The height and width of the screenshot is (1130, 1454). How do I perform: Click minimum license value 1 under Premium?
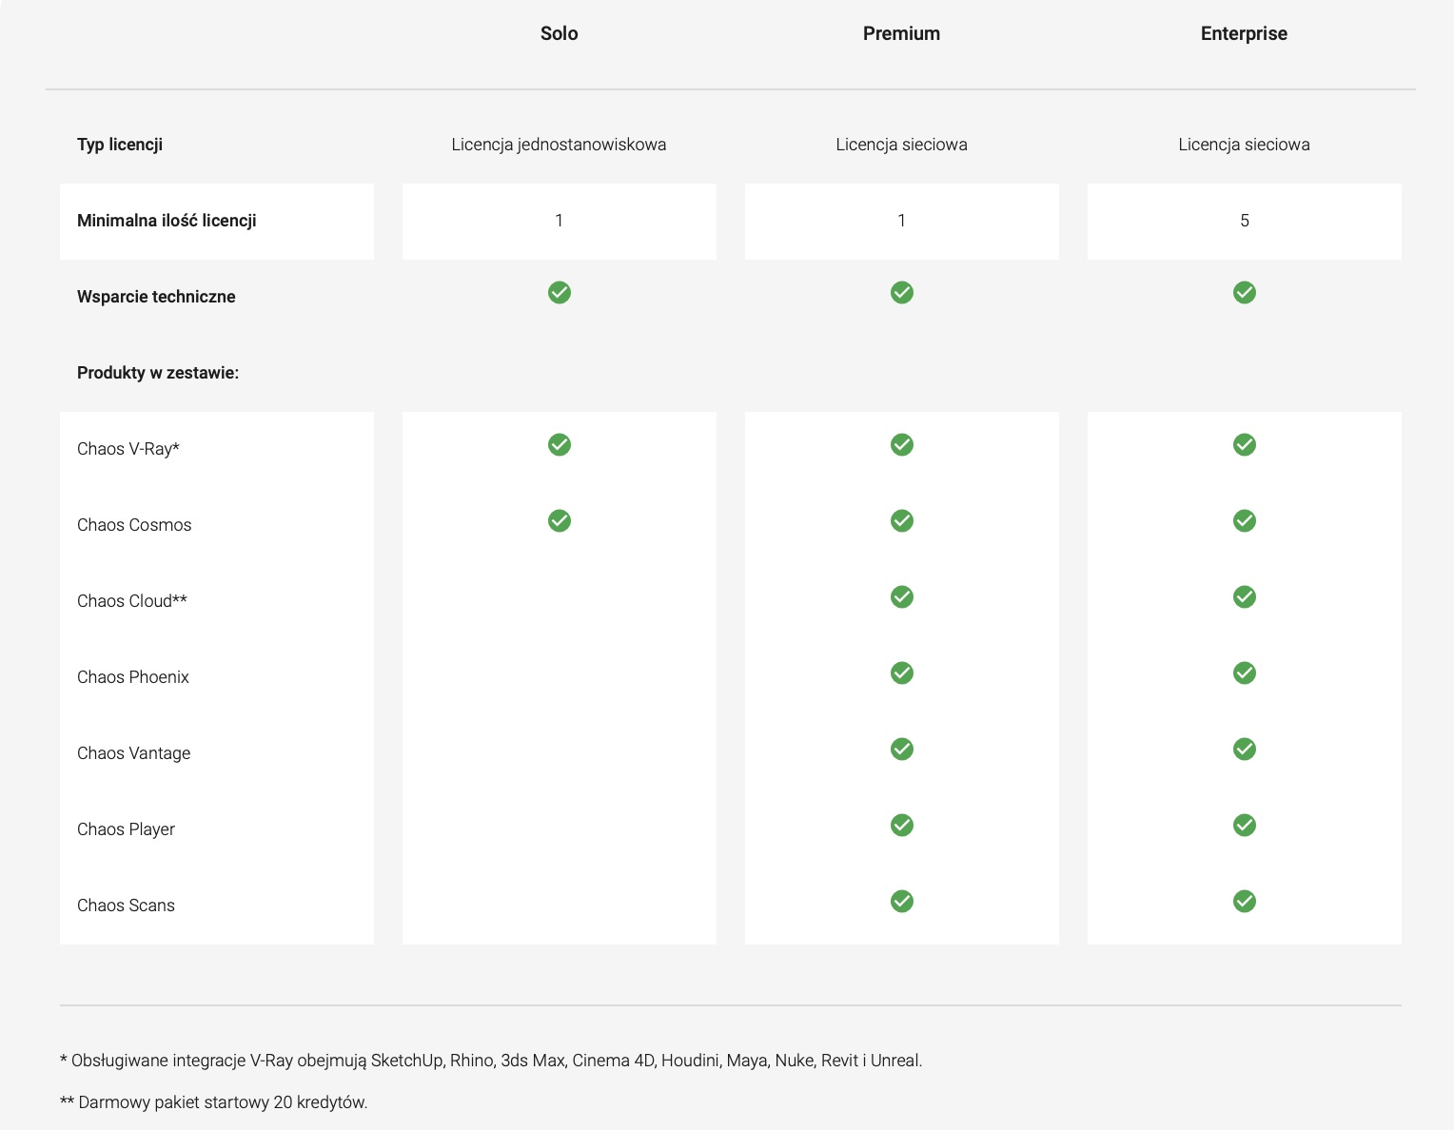click(902, 221)
